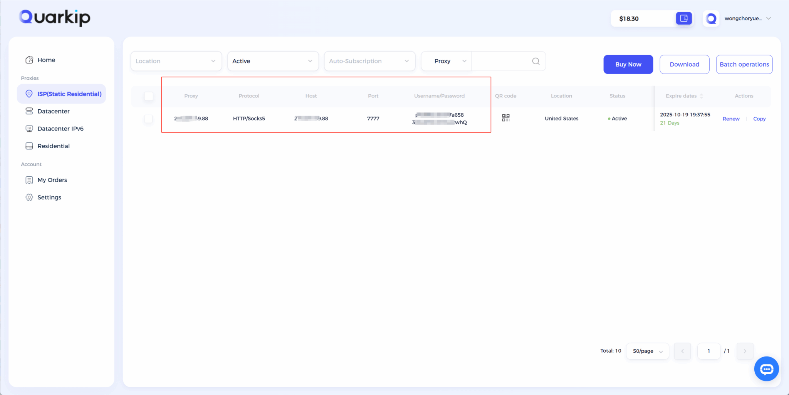Viewport: 789px width, 395px height.
Task: Show the QR code for the proxy
Action: pyautogui.click(x=505, y=118)
